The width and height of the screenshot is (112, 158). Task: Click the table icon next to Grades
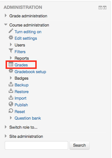(x=11, y=64)
